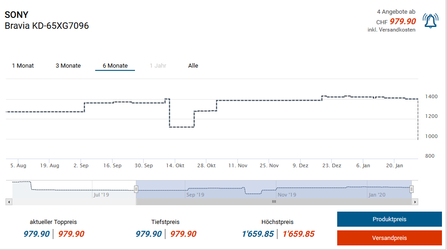
Task: Click the greyed-out 1 Jahr tab
Action: coord(158,66)
